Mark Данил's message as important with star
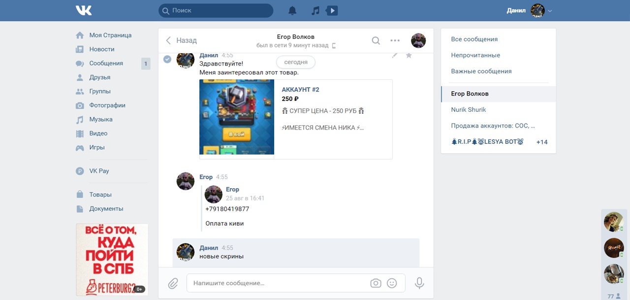Image resolution: width=630 pixels, height=300 pixels. [x=409, y=56]
